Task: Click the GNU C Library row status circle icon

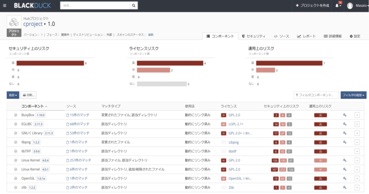Action: (15, 133)
